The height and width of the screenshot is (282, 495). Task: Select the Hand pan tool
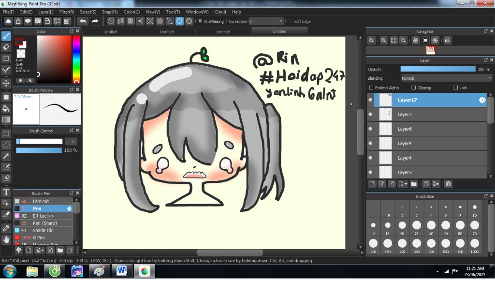pos(6,239)
